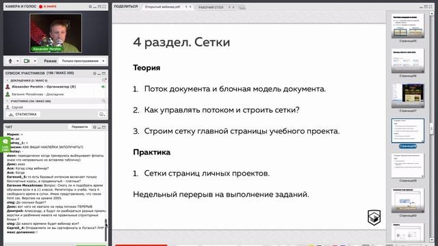Switch to Открытый вебинар.pdf tab

162,7
